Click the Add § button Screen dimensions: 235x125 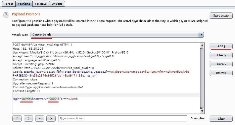tap(221, 46)
